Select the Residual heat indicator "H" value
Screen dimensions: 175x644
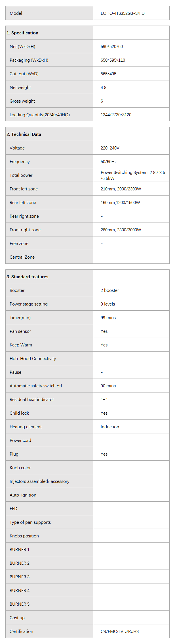click(x=104, y=400)
